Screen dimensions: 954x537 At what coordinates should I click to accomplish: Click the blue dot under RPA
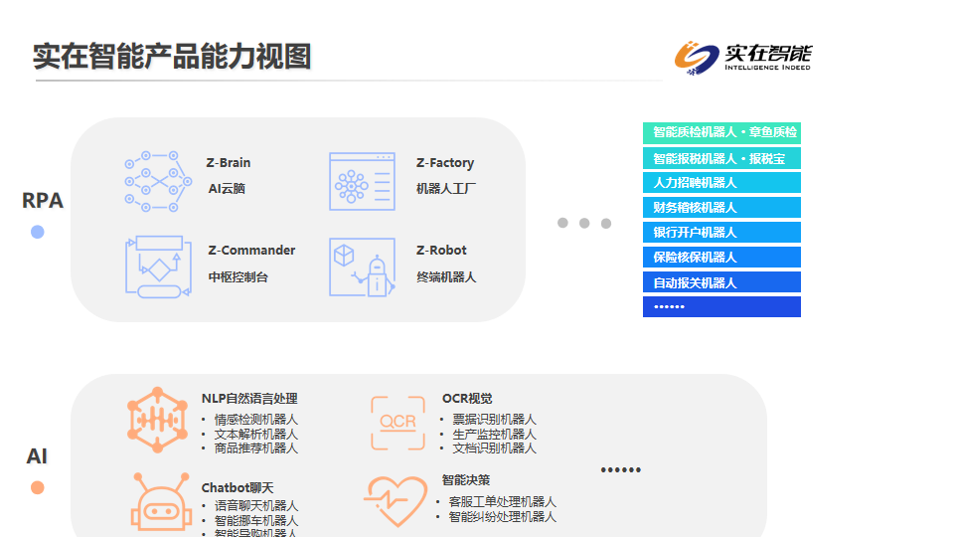point(38,232)
